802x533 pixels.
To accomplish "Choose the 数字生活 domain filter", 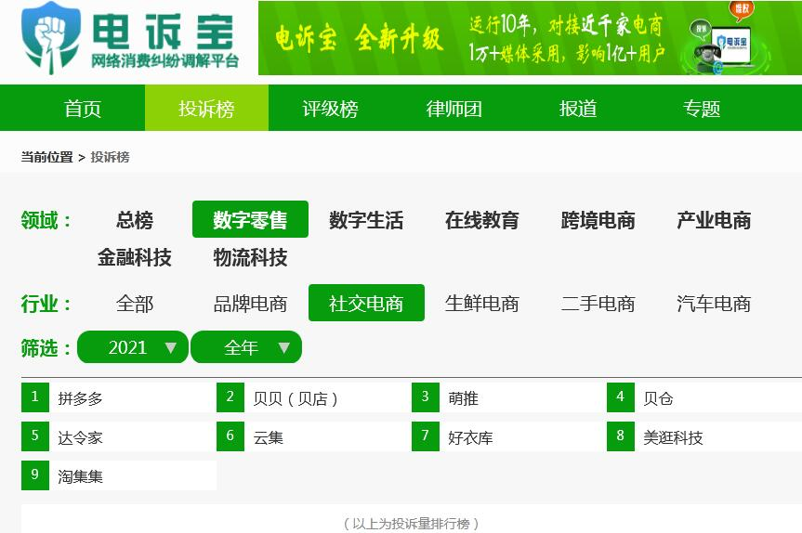I will [366, 220].
